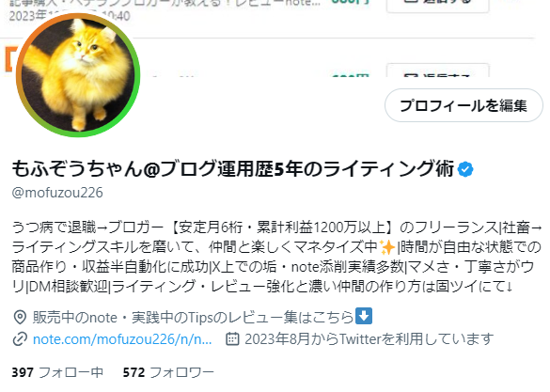Click the bio text starting with うつ病で退職
Image resolution: width=550 pixels, height=392 pixels.
click(x=276, y=257)
